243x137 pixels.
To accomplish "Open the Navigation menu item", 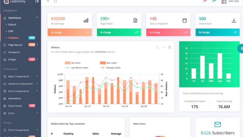I will [x=14, y=52].
